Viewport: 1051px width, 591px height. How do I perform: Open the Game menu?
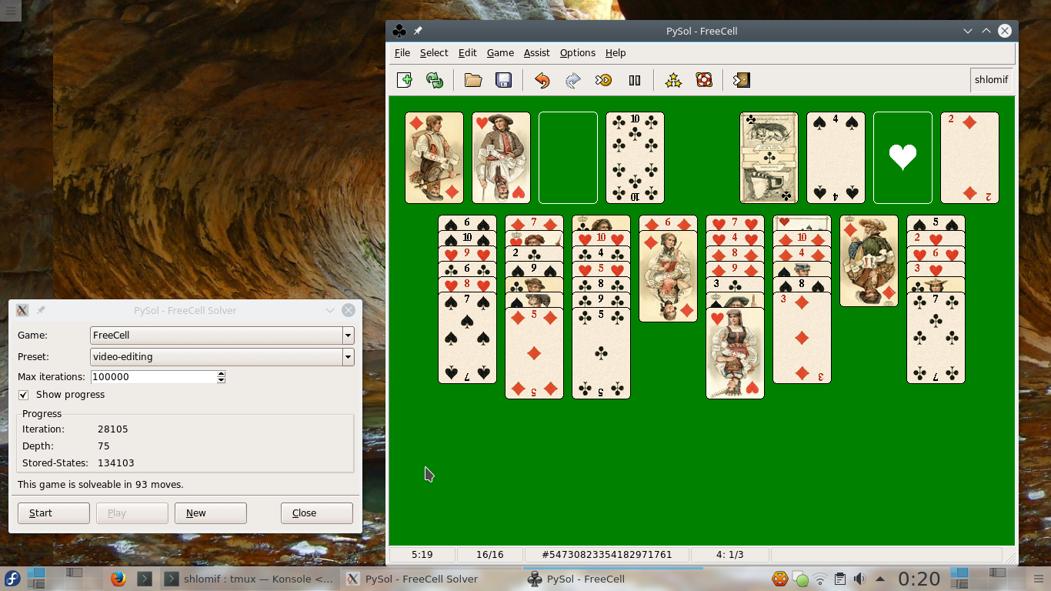click(x=500, y=53)
